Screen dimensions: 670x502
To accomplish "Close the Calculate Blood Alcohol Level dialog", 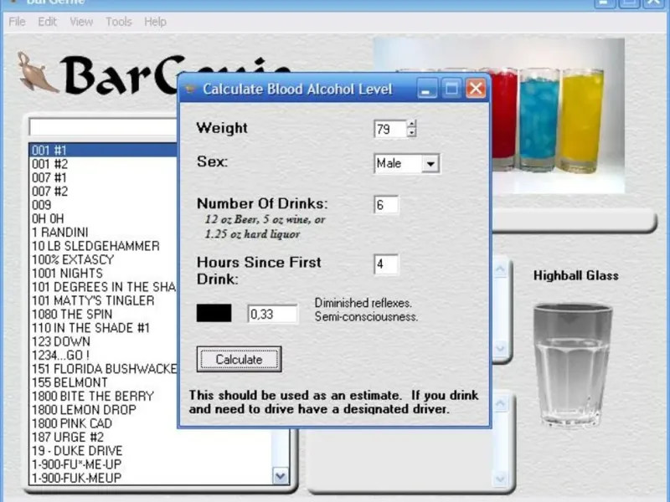I will (476, 89).
